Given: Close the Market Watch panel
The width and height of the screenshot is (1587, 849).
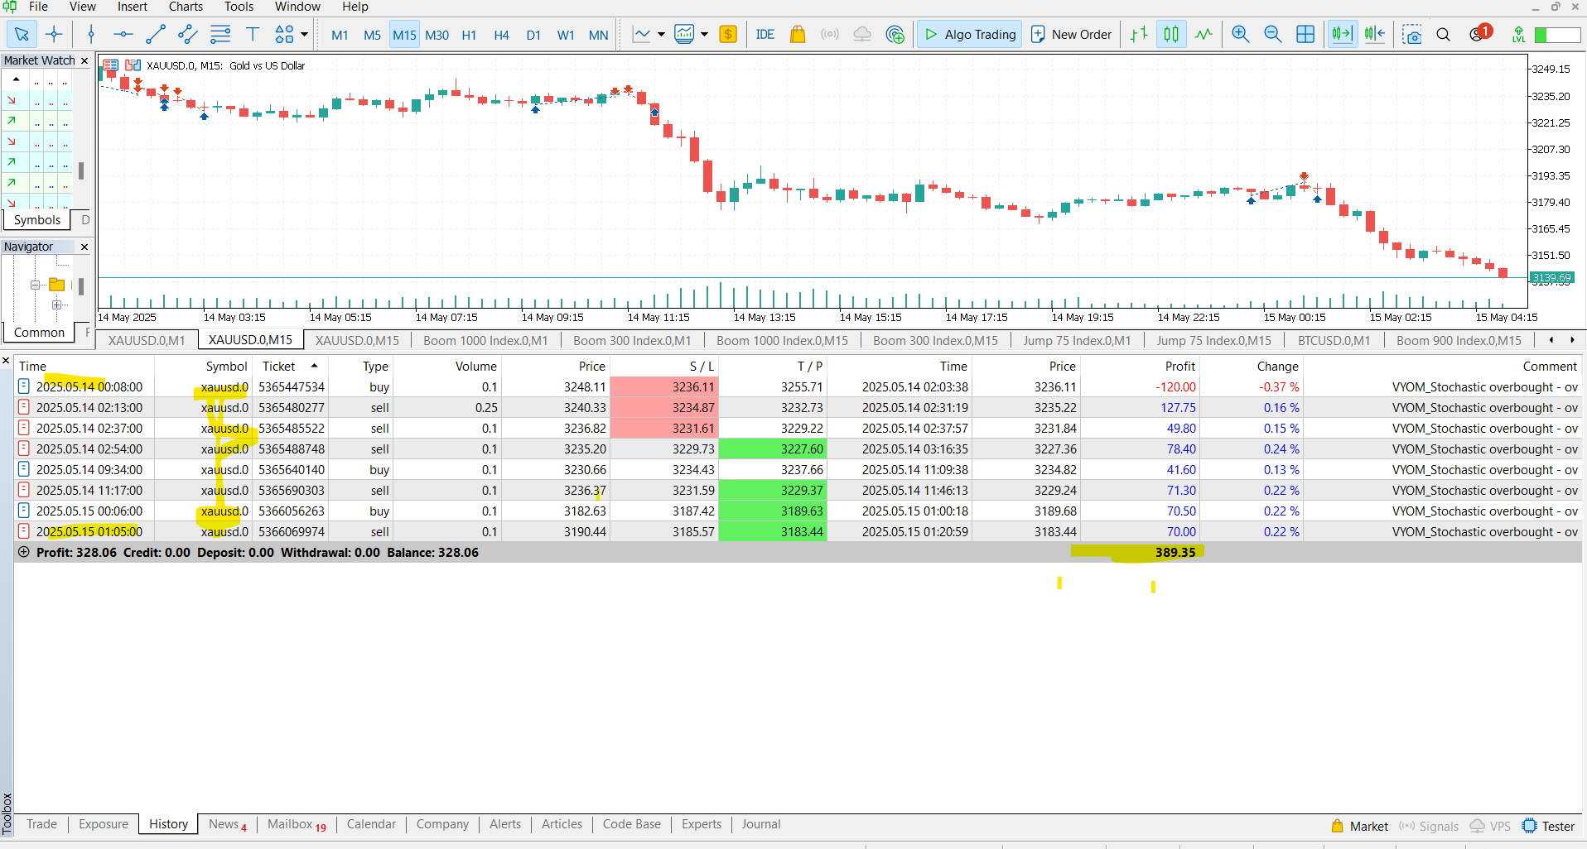Looking at the screenshot, I should point(84,60).
